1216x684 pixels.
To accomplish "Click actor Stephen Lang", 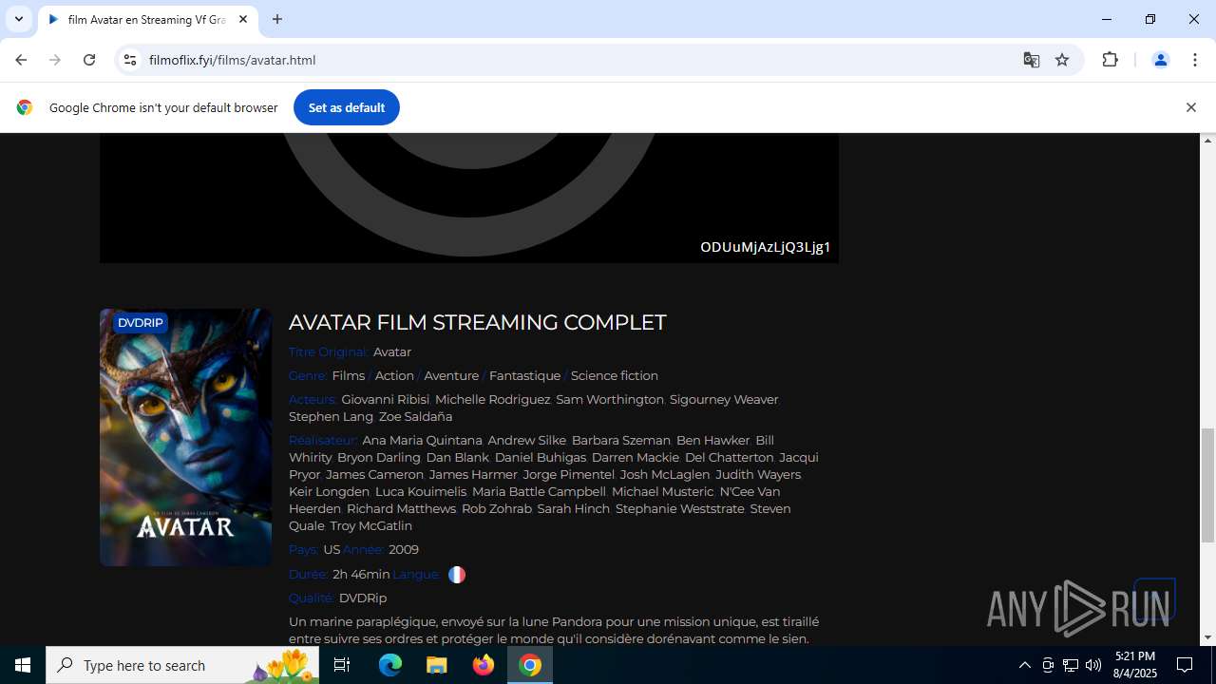I will pos(331,416).
